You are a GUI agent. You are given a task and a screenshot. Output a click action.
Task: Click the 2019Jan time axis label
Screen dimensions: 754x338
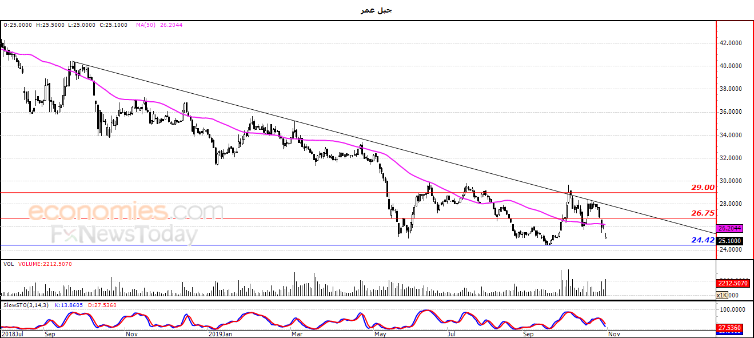pos(220,333)
